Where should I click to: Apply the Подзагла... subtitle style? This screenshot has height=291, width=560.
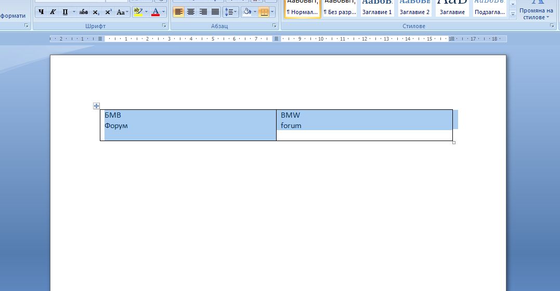(490, 8)
